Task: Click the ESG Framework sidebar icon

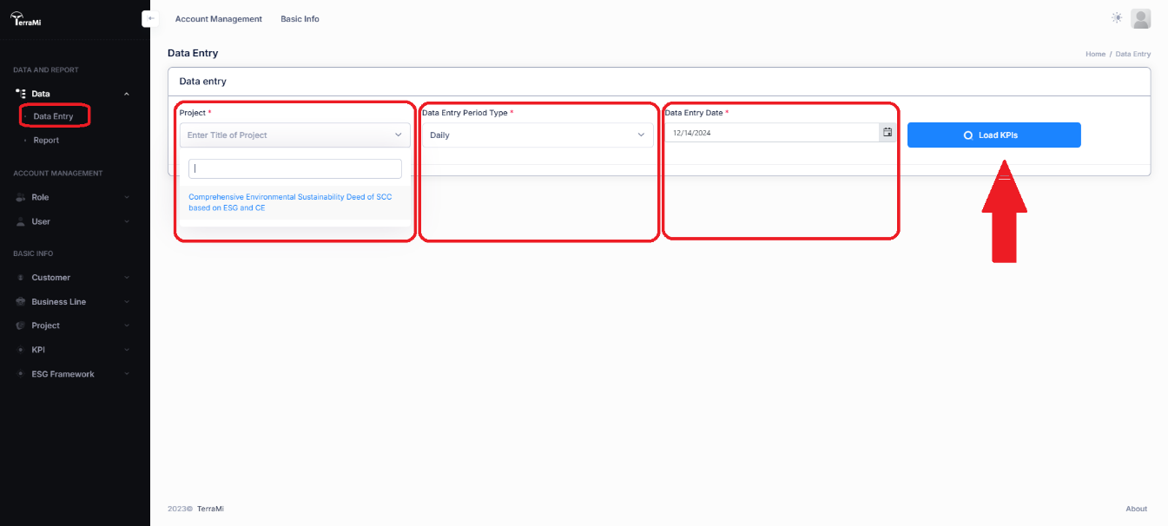Action: (x=21, y=374)
